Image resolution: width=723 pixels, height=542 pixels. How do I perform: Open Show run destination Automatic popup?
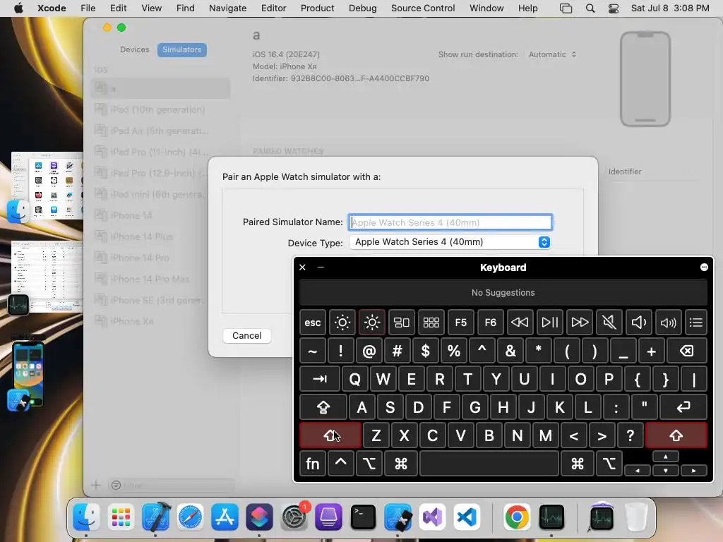[x=552, y=54]
